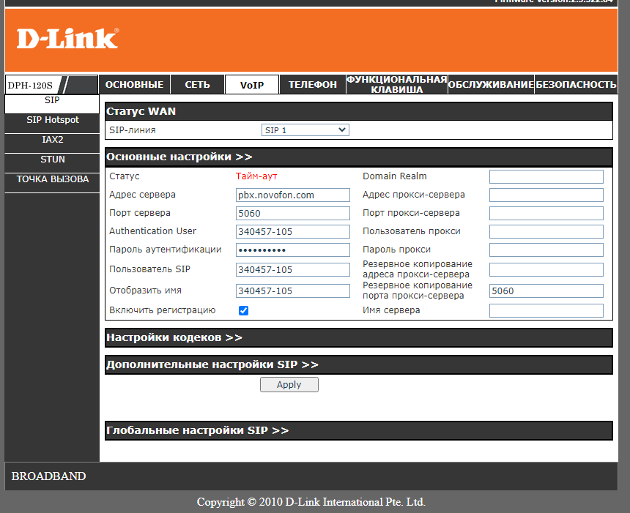630x513 pixels.
Task: Open the ФУНКЦИОНАЛЬНАЯ КЛАВИША tab
Action: tap(396, 85)
